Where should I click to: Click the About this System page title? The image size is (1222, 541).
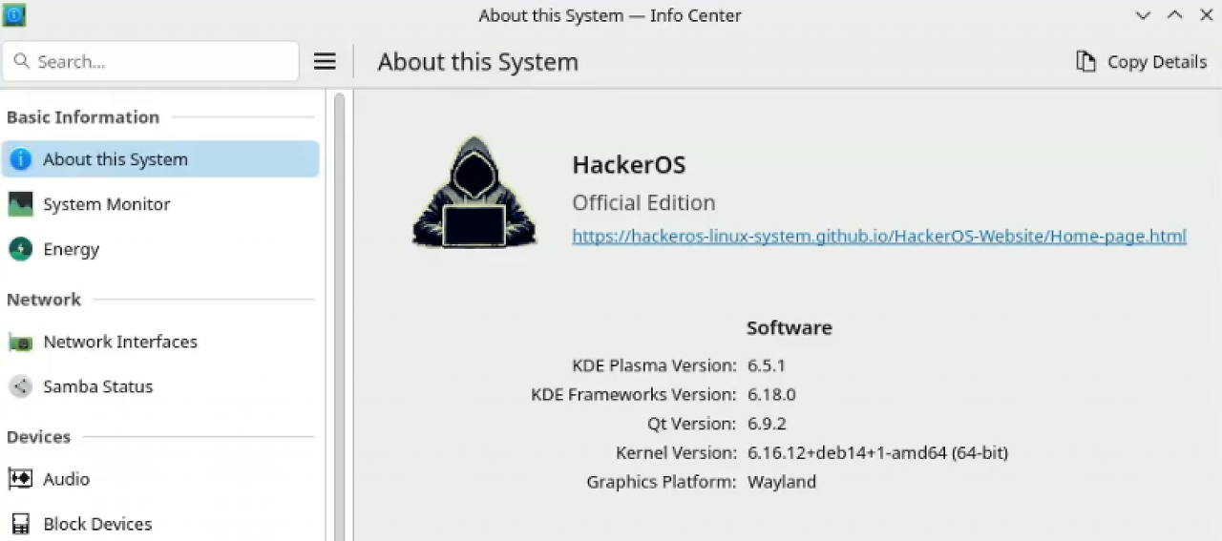point(477,62)
